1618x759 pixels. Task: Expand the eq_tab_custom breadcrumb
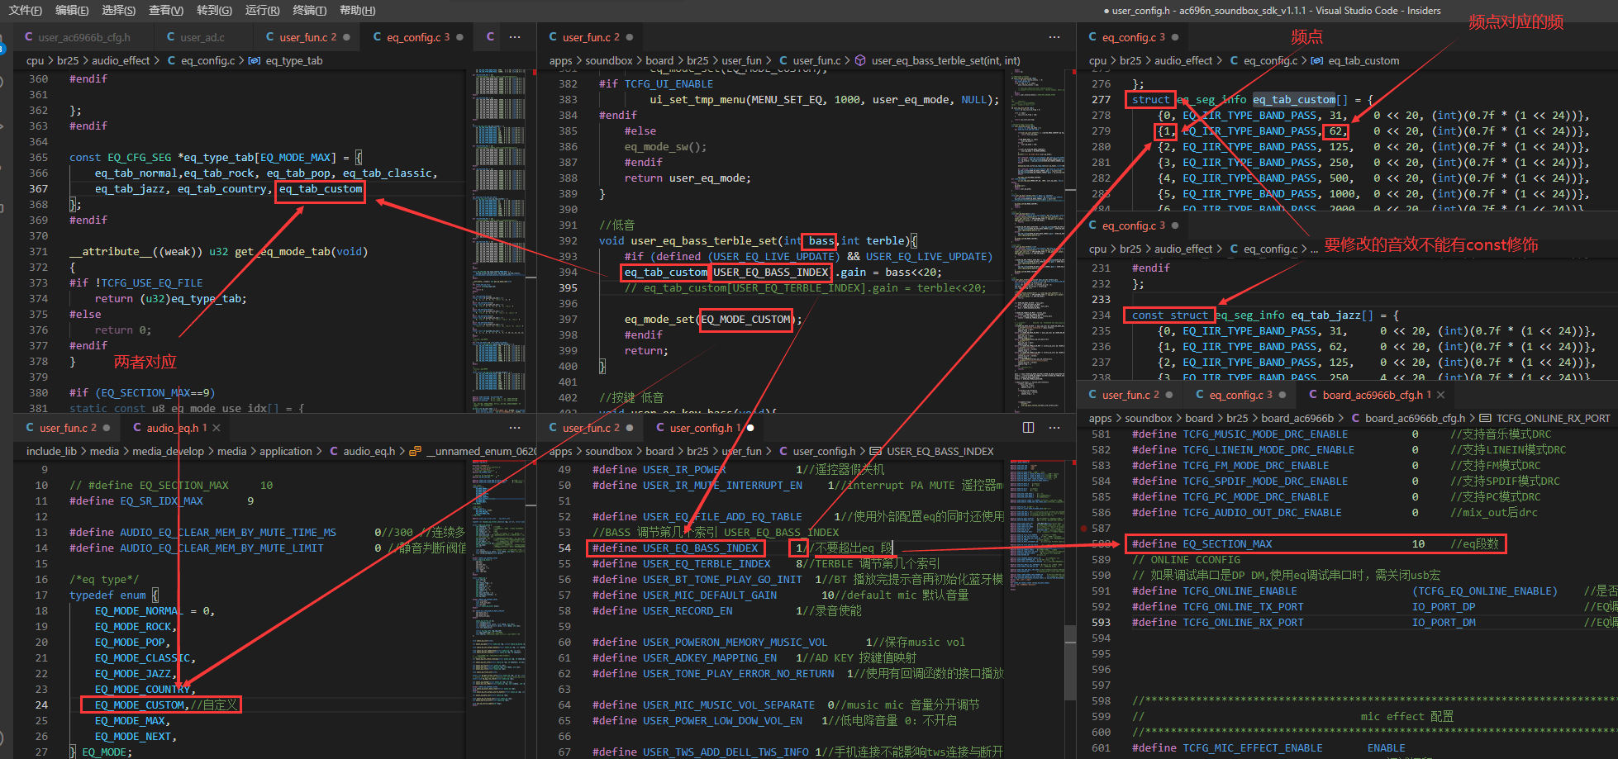tap(1363, 61)
